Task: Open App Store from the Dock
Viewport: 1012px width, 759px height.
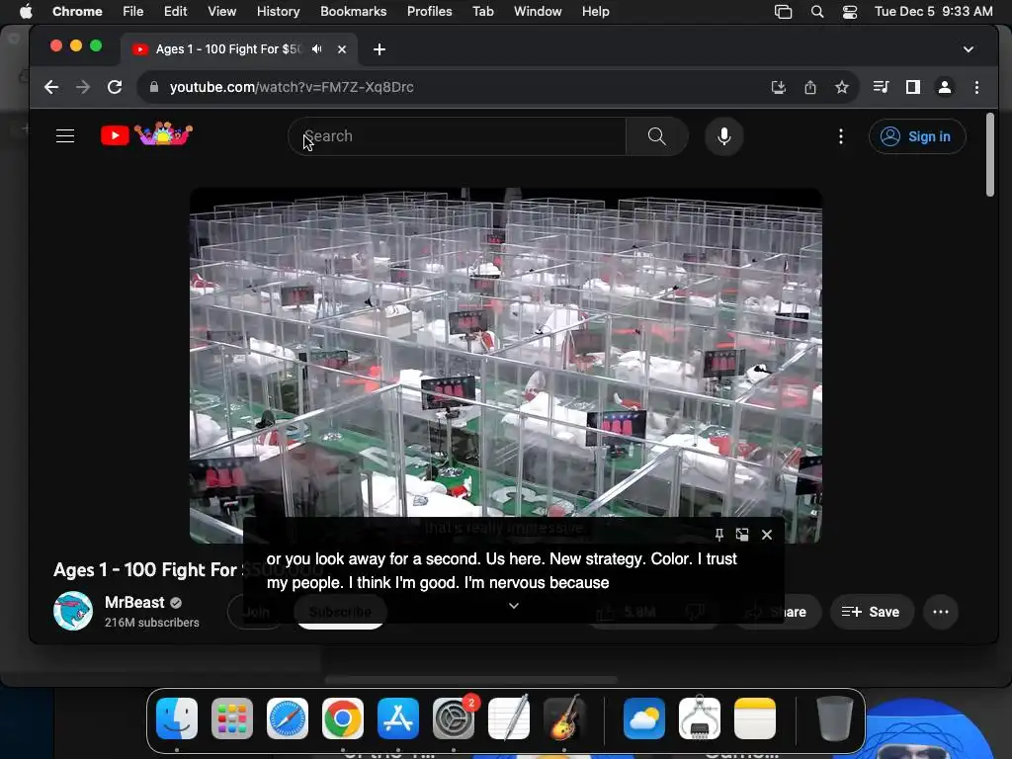Action: coord(398,718)
